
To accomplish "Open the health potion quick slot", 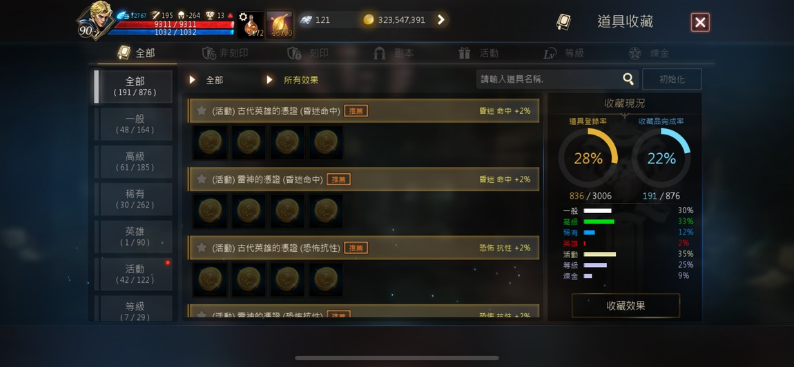I will pos(251,25).
